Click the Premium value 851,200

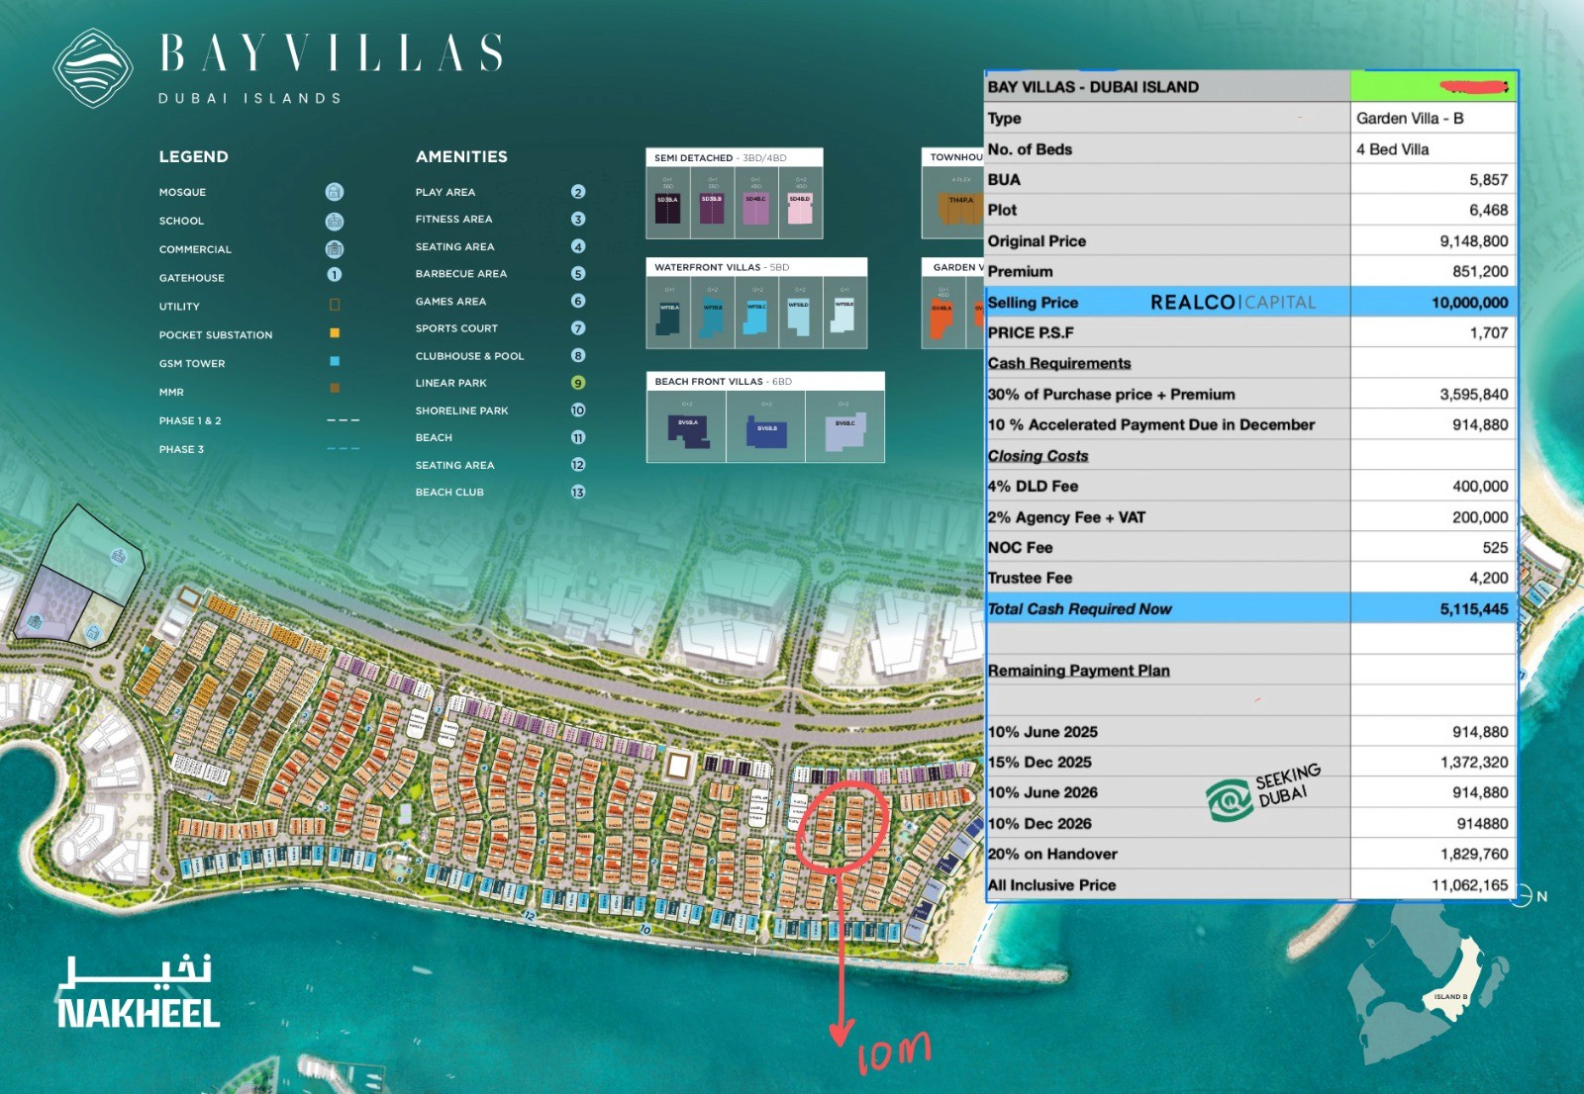[x=1480, y=271]
